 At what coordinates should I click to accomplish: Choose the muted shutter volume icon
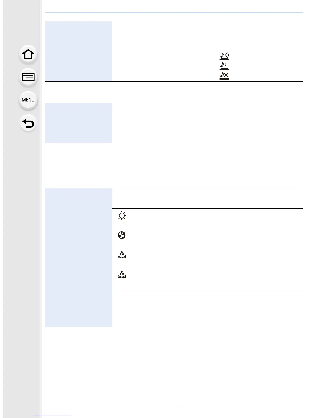224,76
